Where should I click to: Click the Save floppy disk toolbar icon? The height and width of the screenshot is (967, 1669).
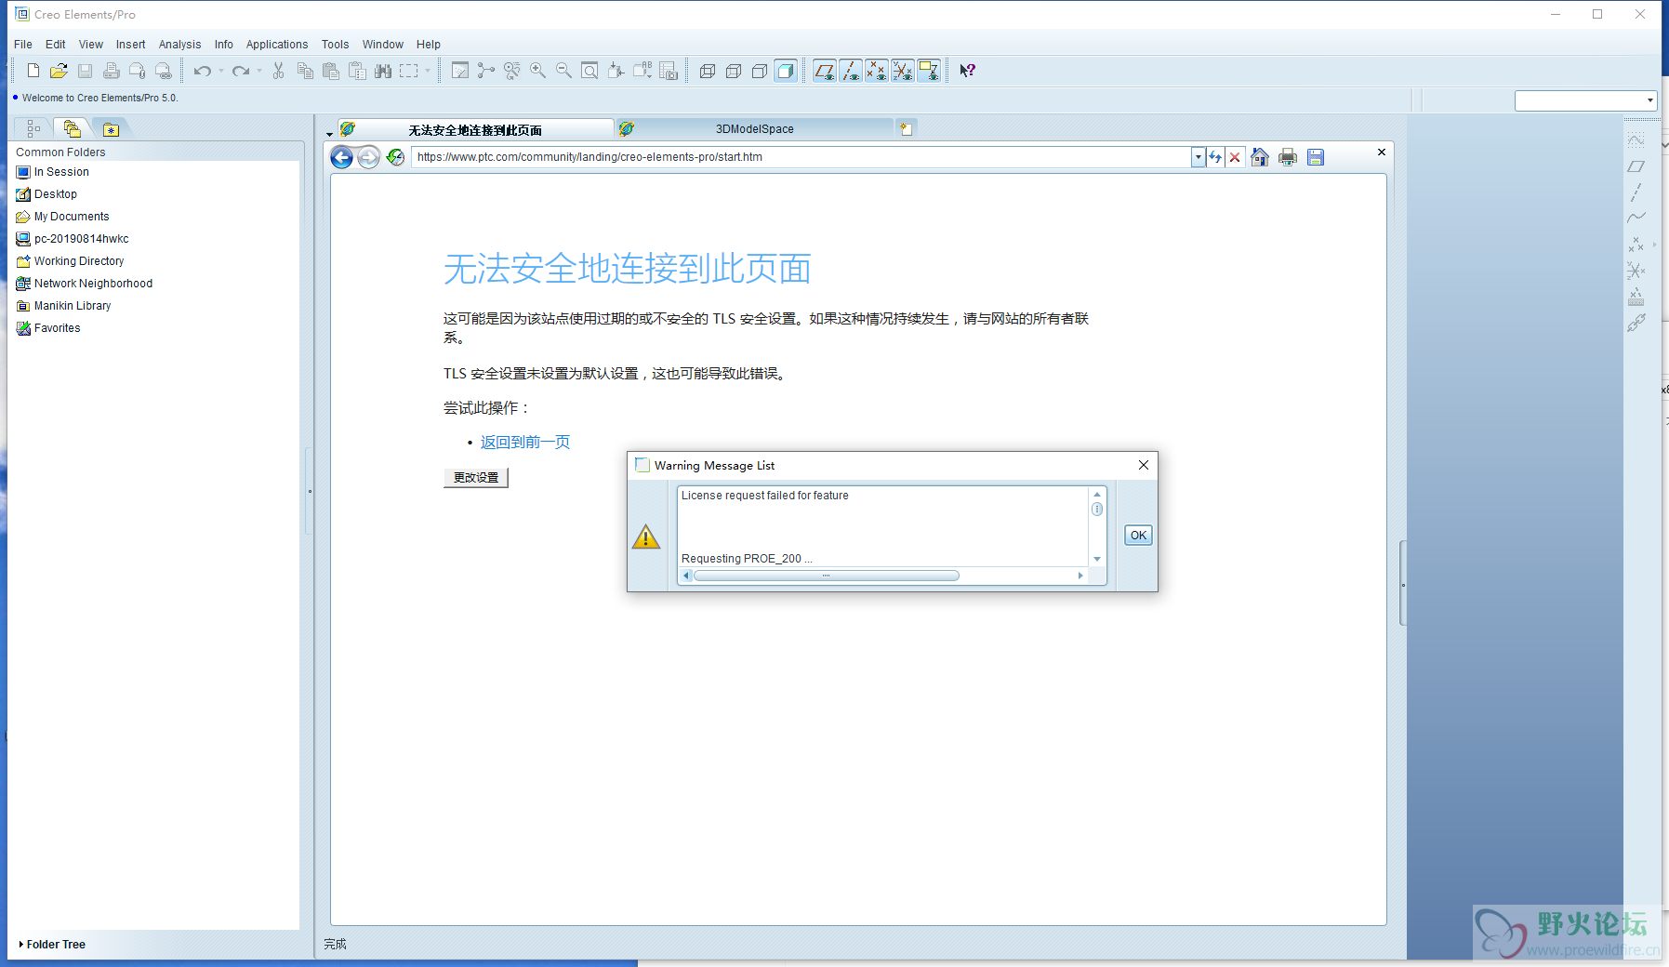(x=85, y=71)
